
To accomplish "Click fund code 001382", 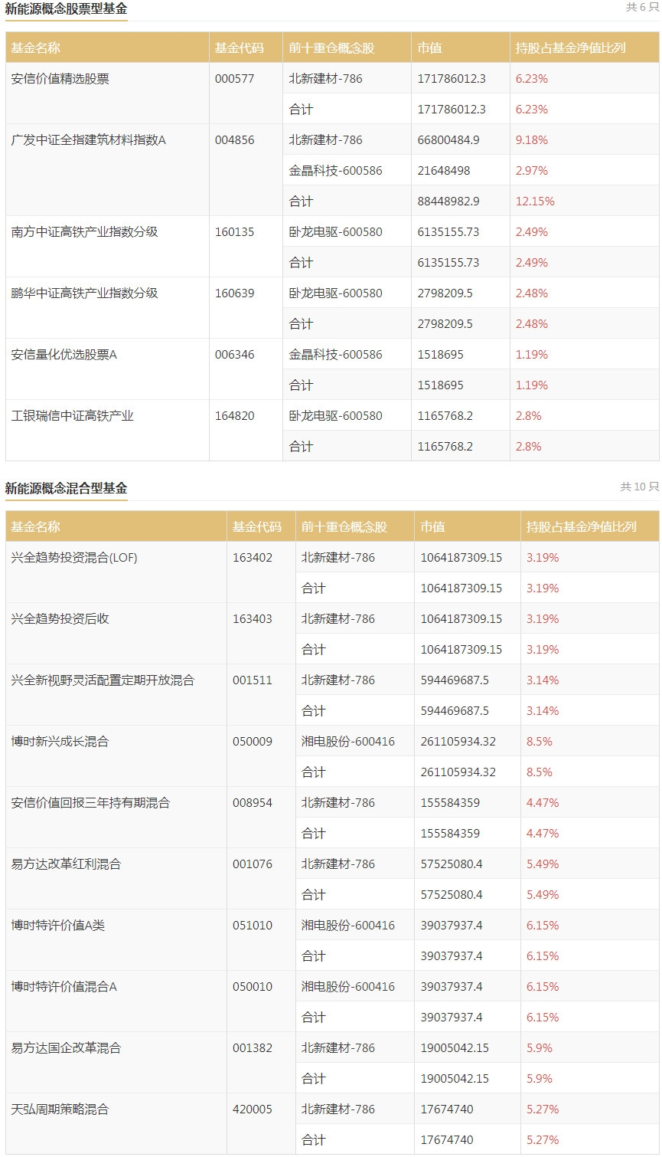I will pyautogui.click(x=253, y=1047).
